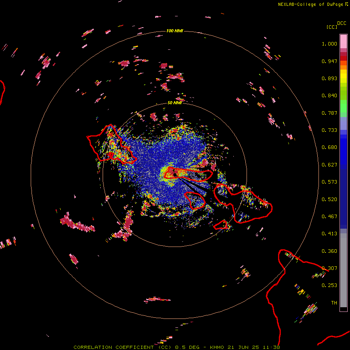Pick the bright green color bar segment
Screen dimensions: 350x350
click(x=343, y=107)
